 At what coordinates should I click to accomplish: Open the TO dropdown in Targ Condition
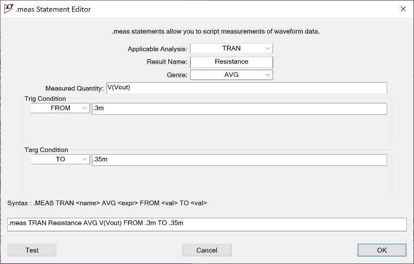(x=60, y=159)
